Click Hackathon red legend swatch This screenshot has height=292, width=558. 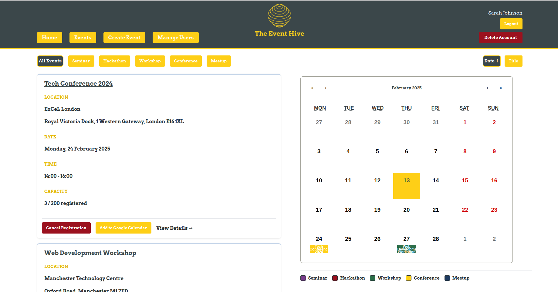[x=335, y=278]
